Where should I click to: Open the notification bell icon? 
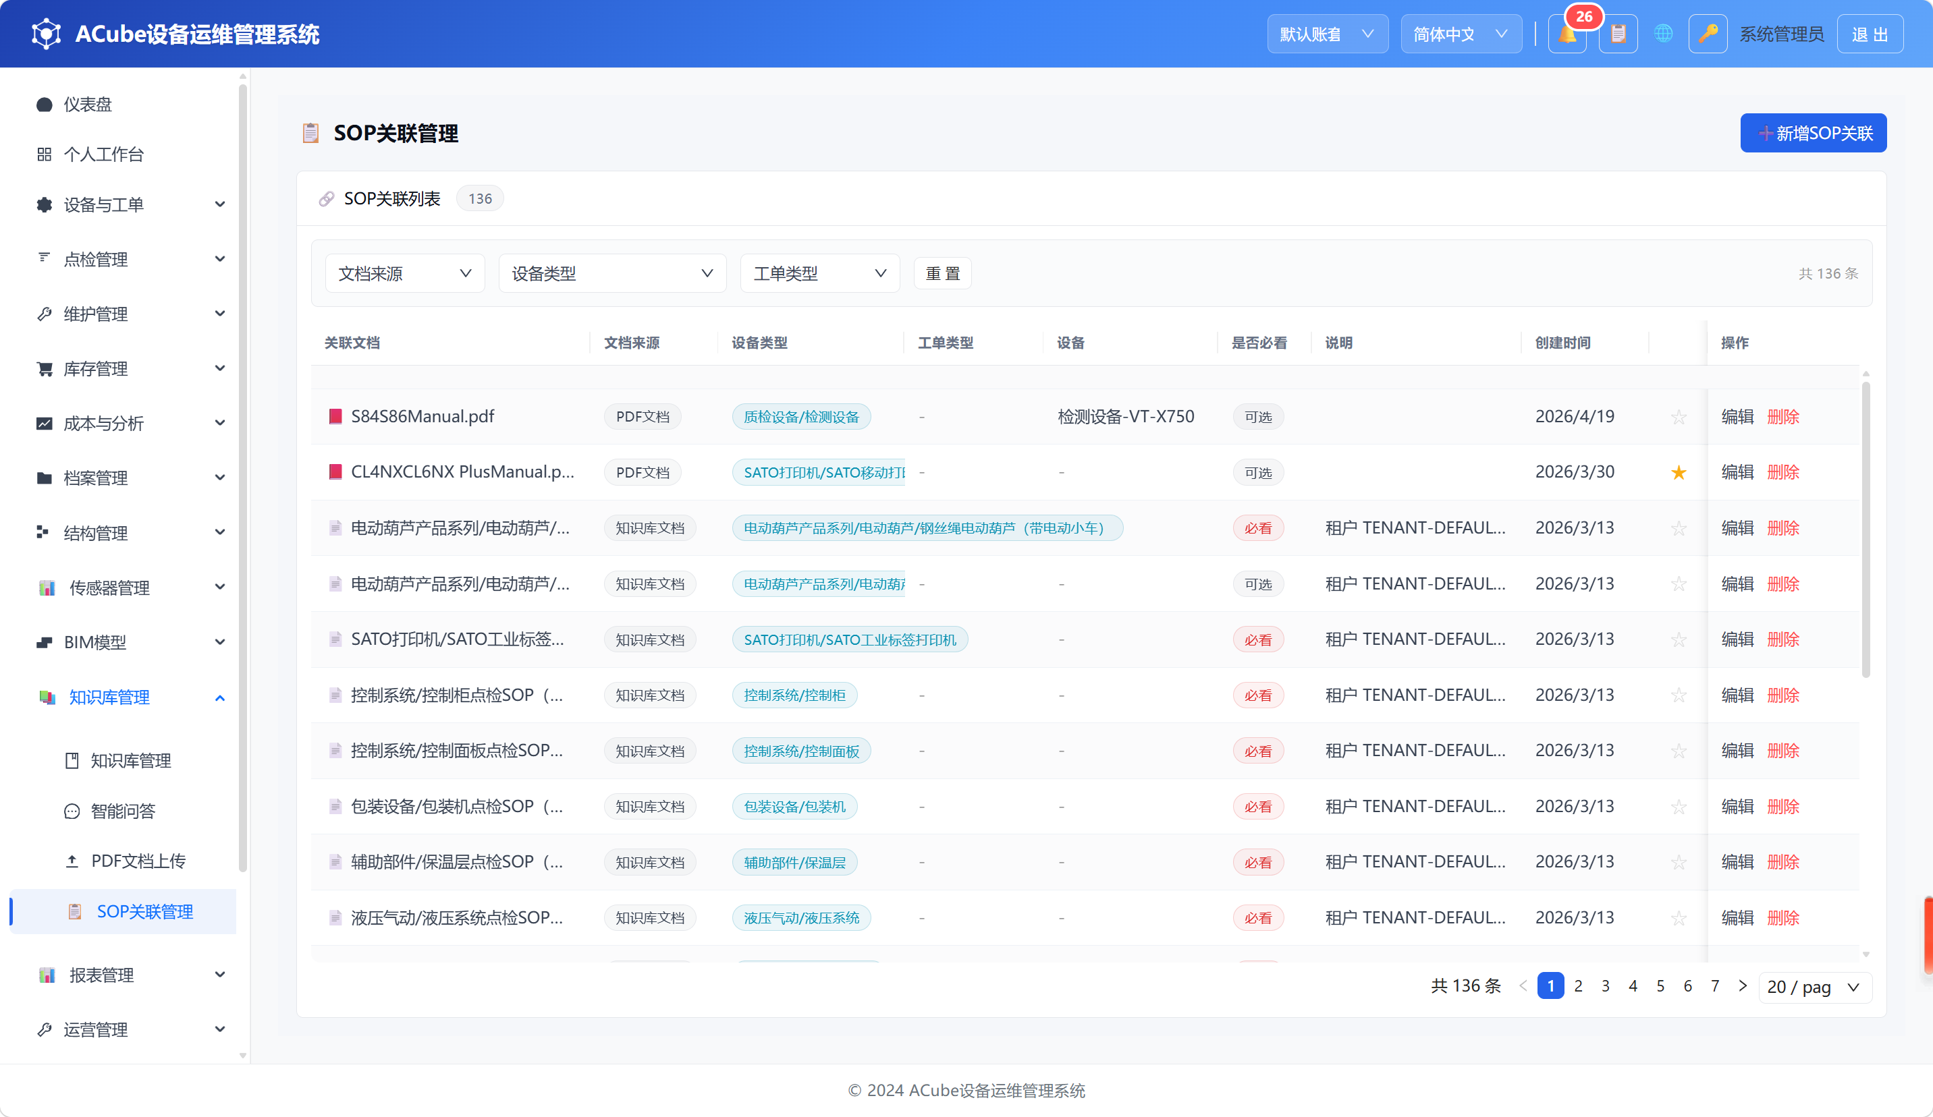tap(1567, 34)
